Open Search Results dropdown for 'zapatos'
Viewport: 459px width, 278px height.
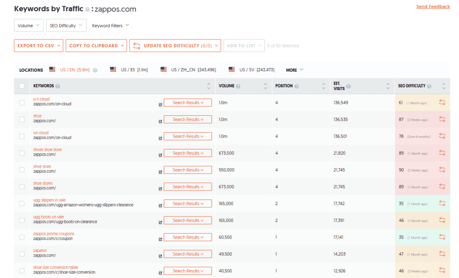188,254
